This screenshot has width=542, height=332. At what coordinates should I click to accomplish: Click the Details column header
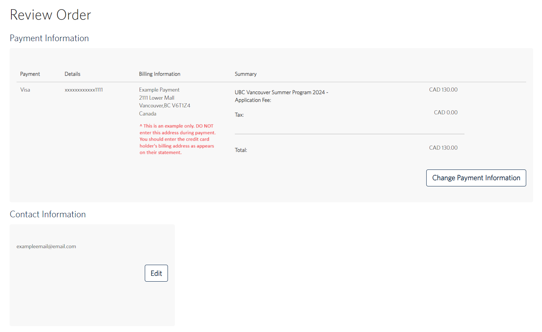click(72, 74)
